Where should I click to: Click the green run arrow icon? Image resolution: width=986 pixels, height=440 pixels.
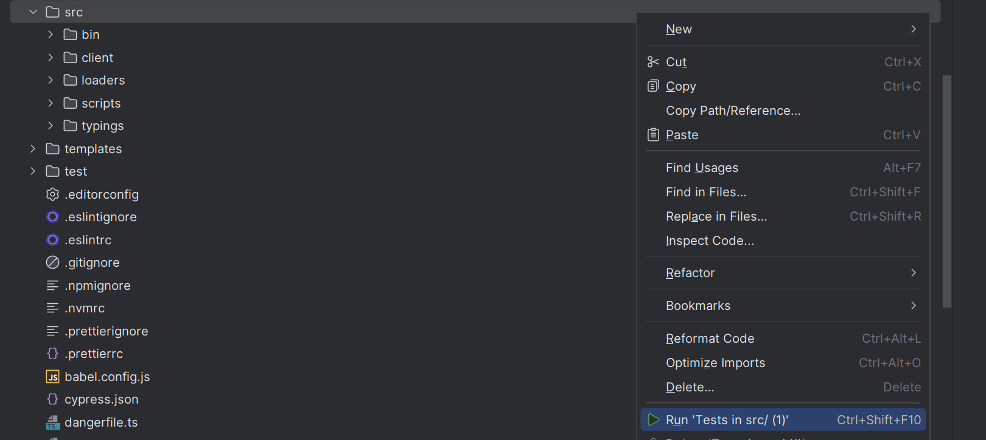coord(654,419)
